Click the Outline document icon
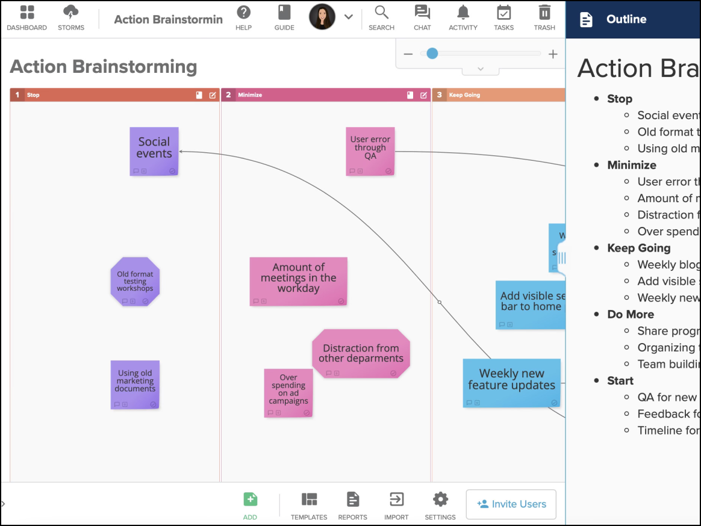Viewport: 701px width, 526px height. (586, 20)
